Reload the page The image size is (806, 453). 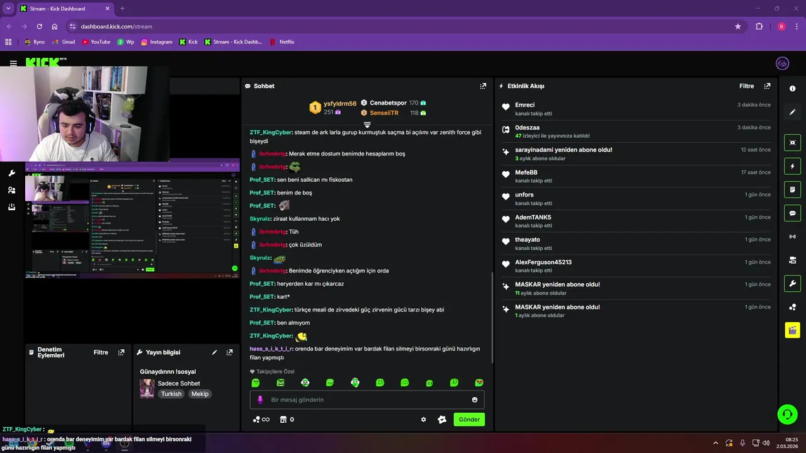[x=39, y=26]
